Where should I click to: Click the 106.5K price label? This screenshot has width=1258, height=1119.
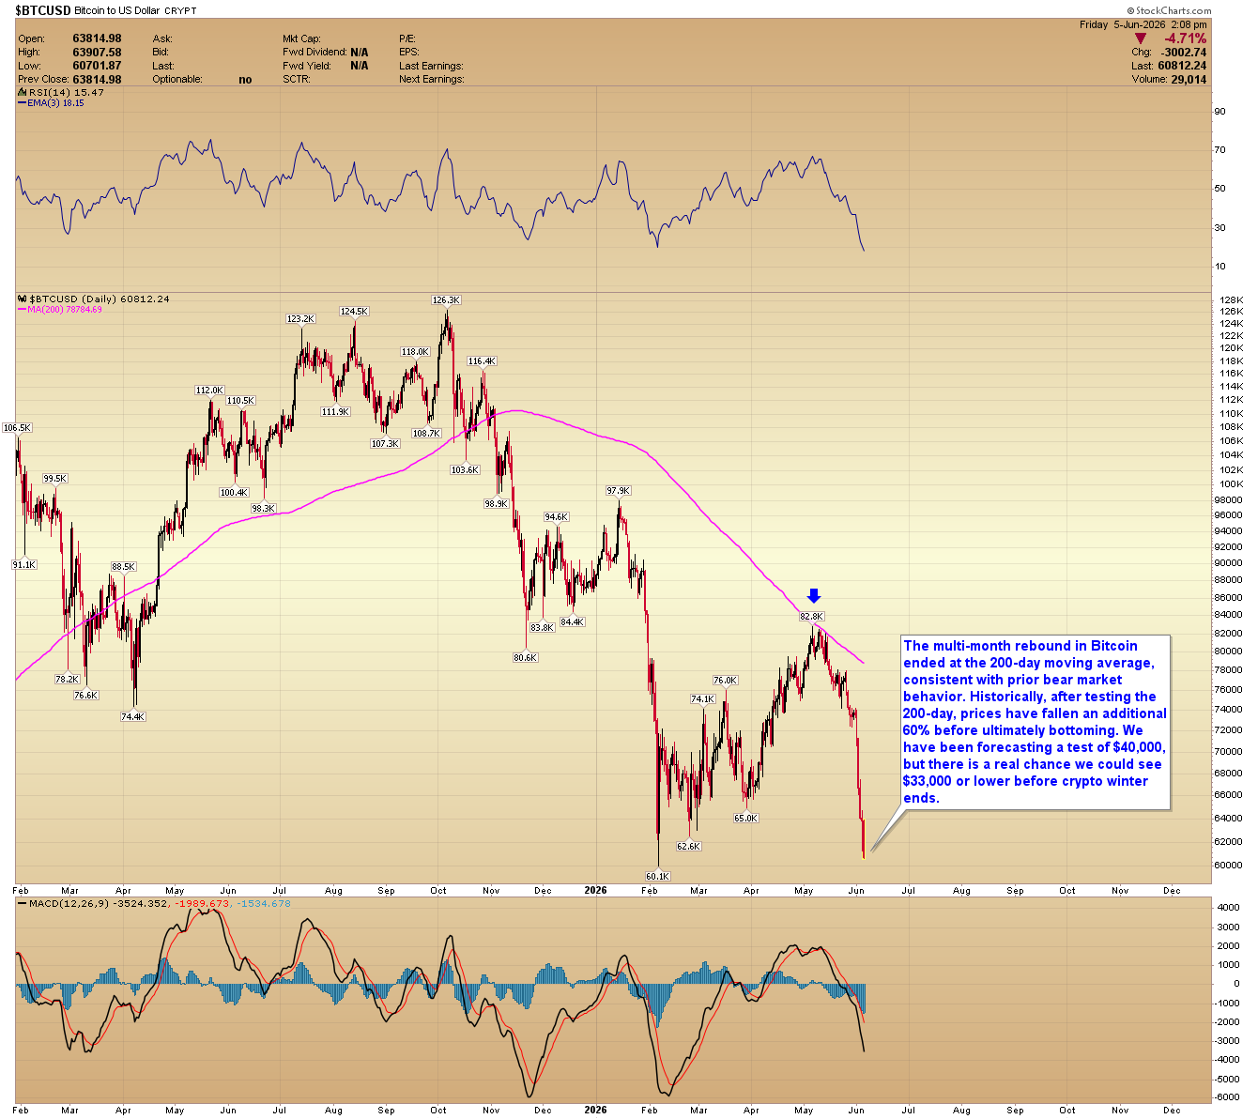click(17, 427)
